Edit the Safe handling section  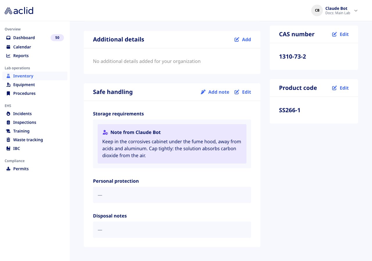point(243,92)
